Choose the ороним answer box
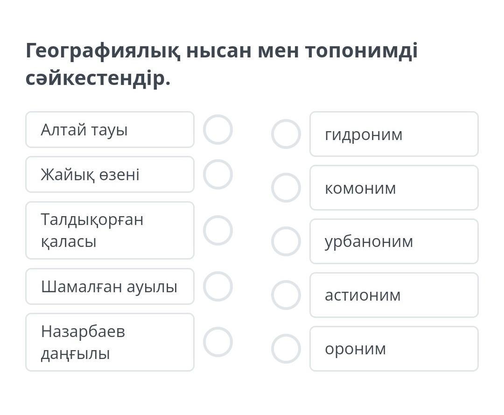 (x=394, y=349)
